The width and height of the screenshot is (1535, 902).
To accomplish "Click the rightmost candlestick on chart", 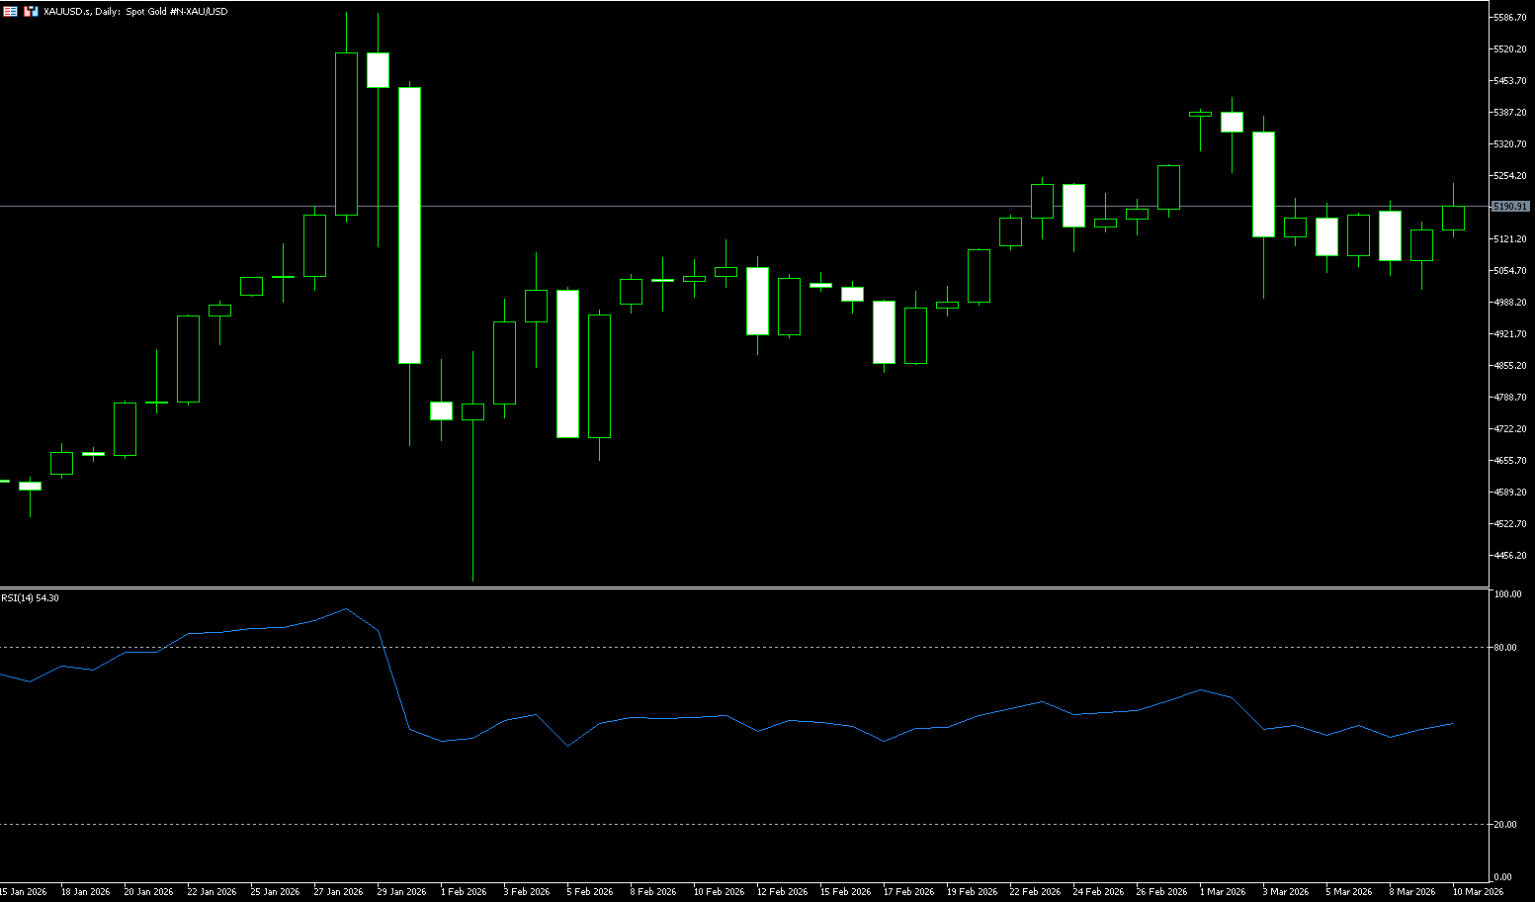I will point(1453,218).
